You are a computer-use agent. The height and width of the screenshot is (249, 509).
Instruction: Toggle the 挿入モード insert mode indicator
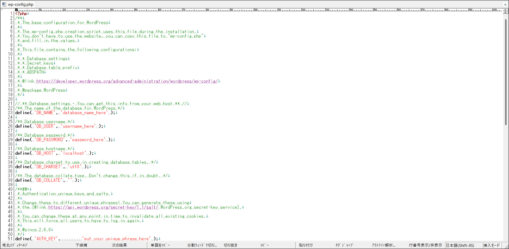pyautogui.click(x=492, y=246)
